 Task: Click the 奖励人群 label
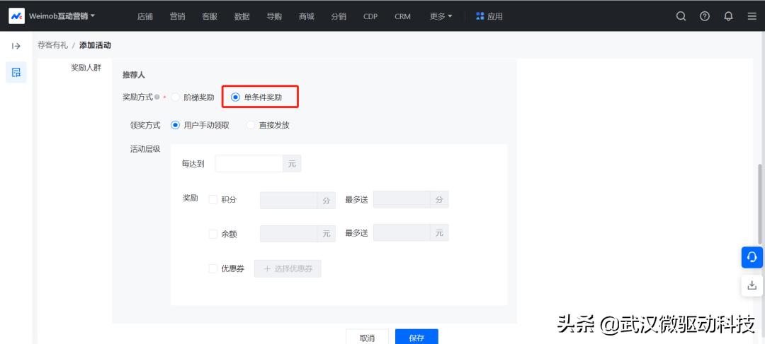coord(86,68)
